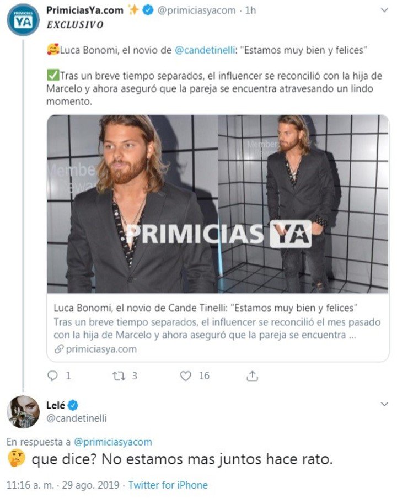The height and width of the screenshot is (498, 397).
Task: Open the left Luca Bonomi photo
Action: click(132, 203)
